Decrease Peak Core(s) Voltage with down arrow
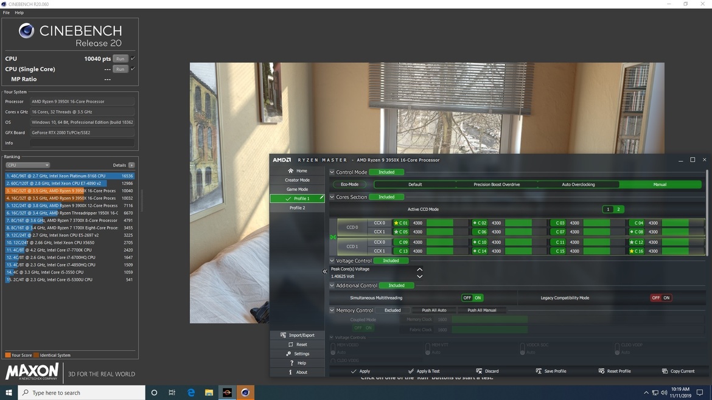This screenshot has width=712, height=400. click(x=419, y=276)
